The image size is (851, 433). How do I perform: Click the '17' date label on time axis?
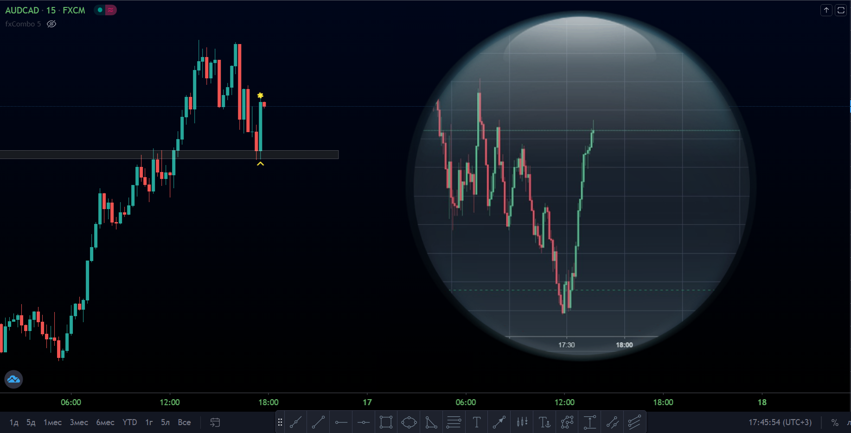tap(367, 402)
